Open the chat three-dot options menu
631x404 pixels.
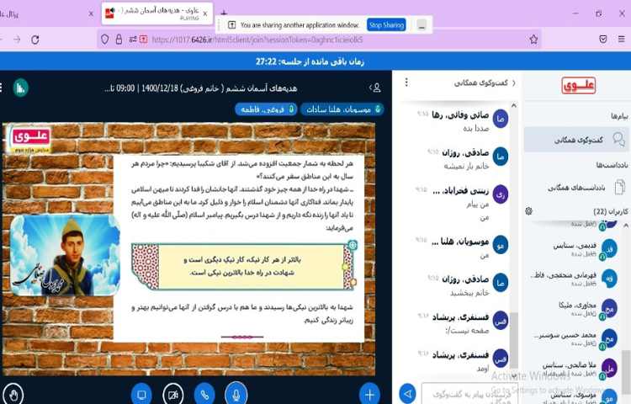point(406,82)
